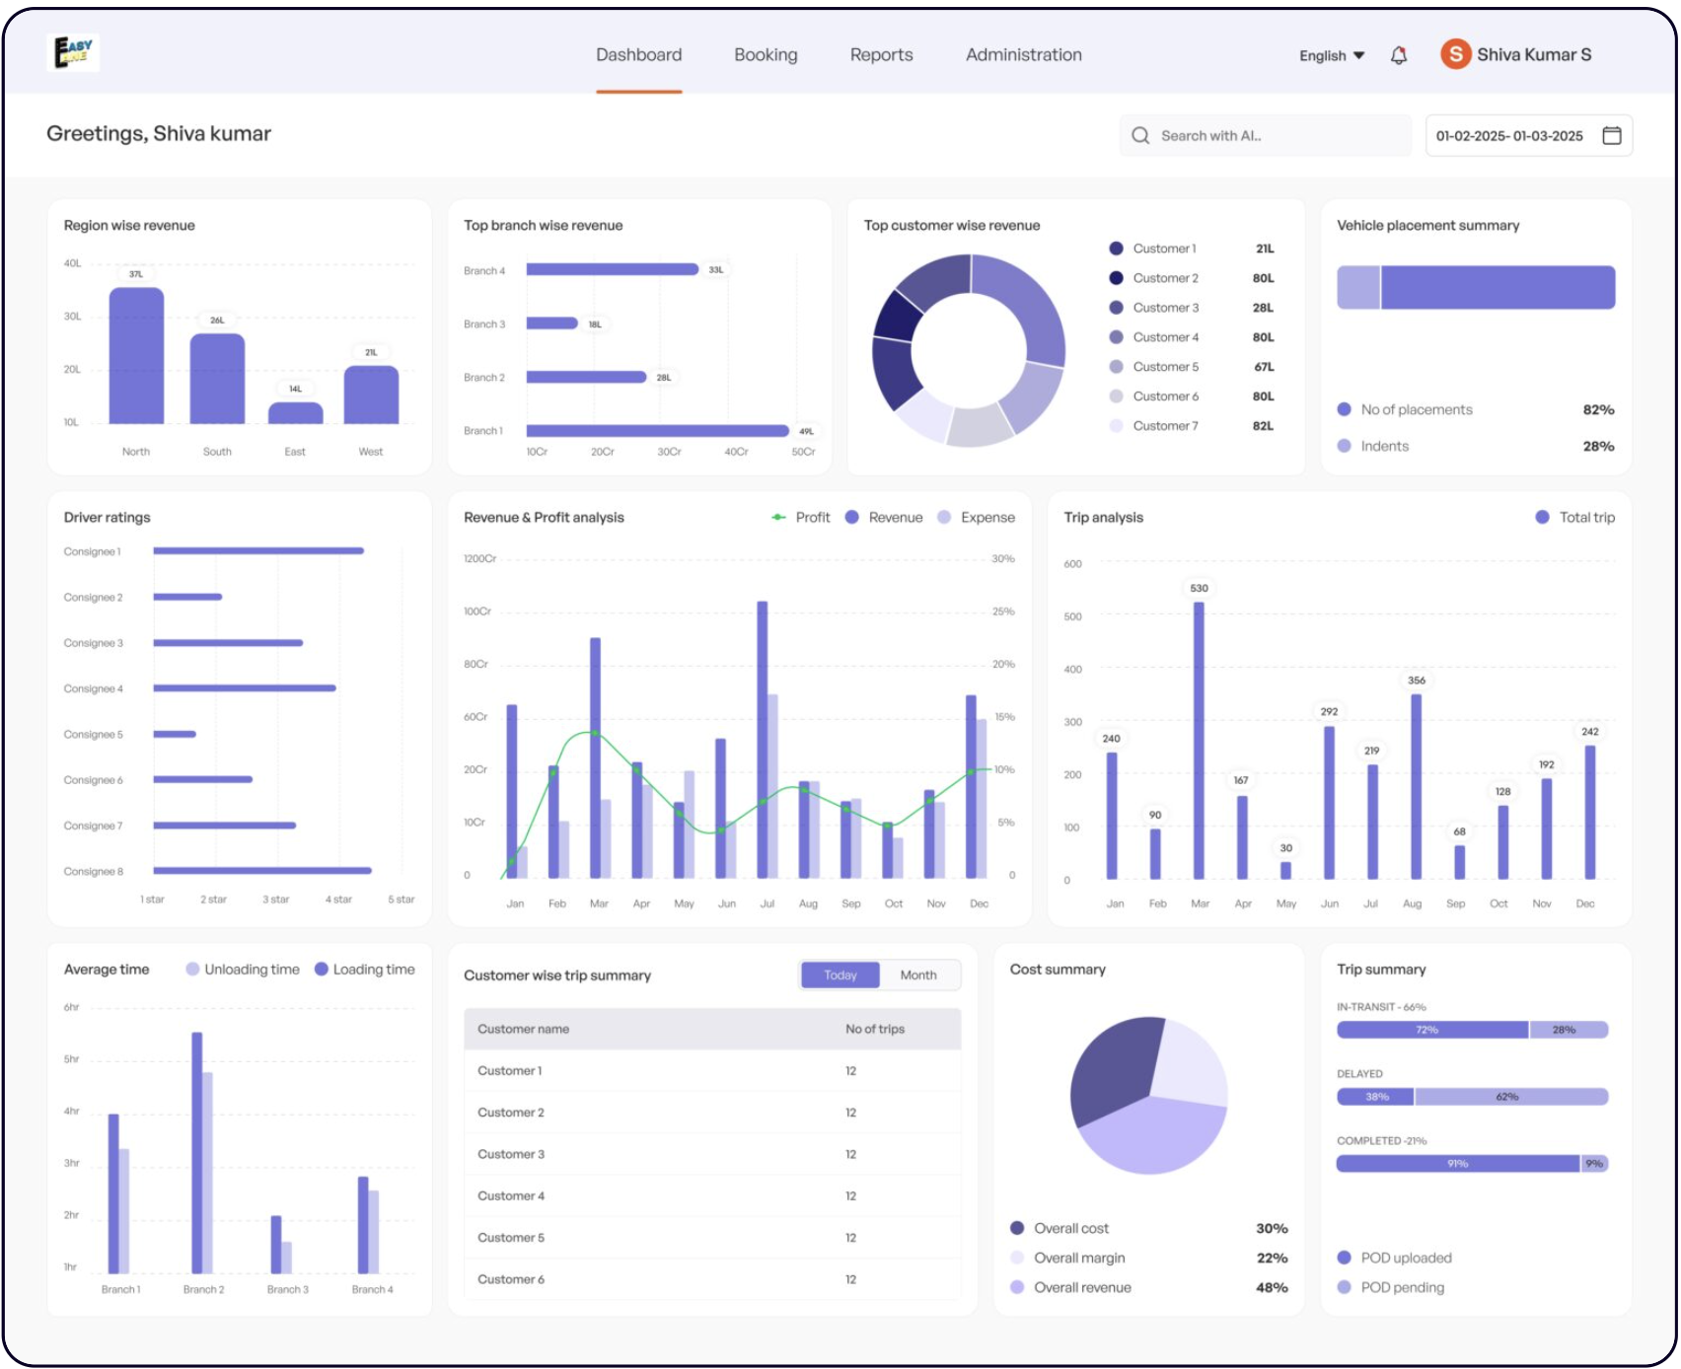The width and height of the screenshot is (1681, 1369).
Task: Toggle the Expense series legend dot
Action: click(x=944, y=517)
